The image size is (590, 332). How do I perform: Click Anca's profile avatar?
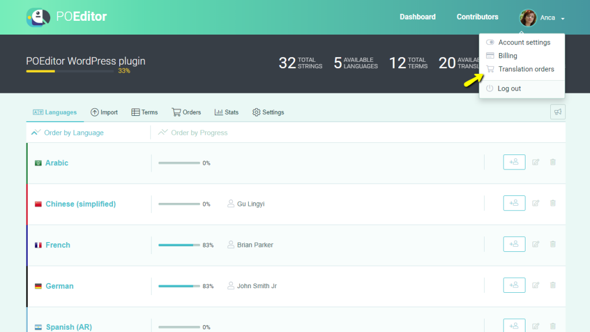pyautogui.click(x=528, y=18)
